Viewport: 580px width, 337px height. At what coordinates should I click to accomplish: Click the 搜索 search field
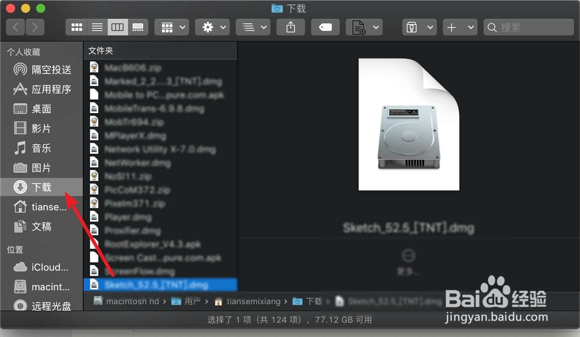point(528,27)
